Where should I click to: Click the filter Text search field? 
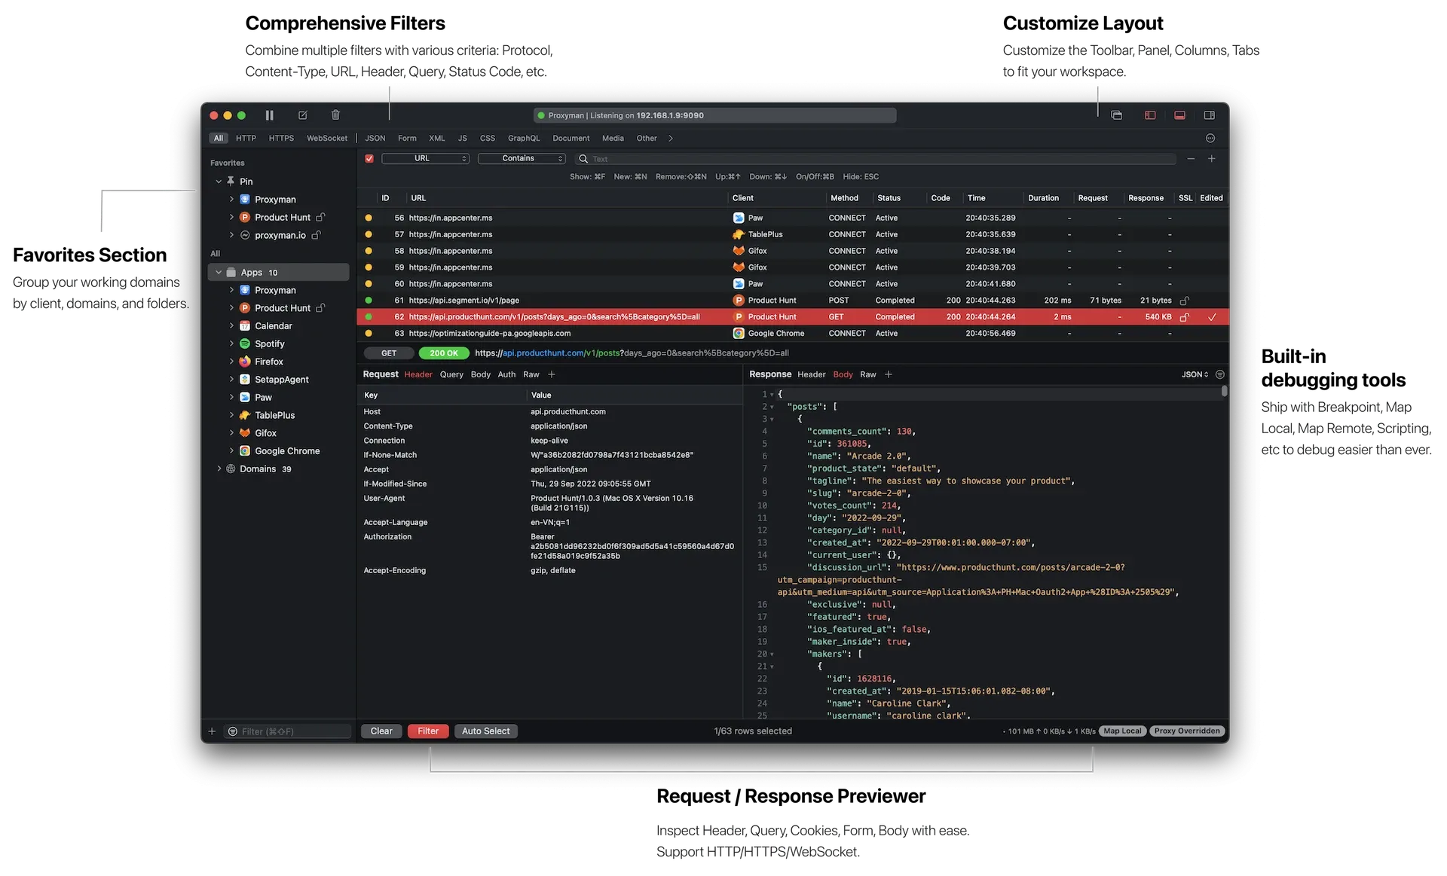click(876, 159)
